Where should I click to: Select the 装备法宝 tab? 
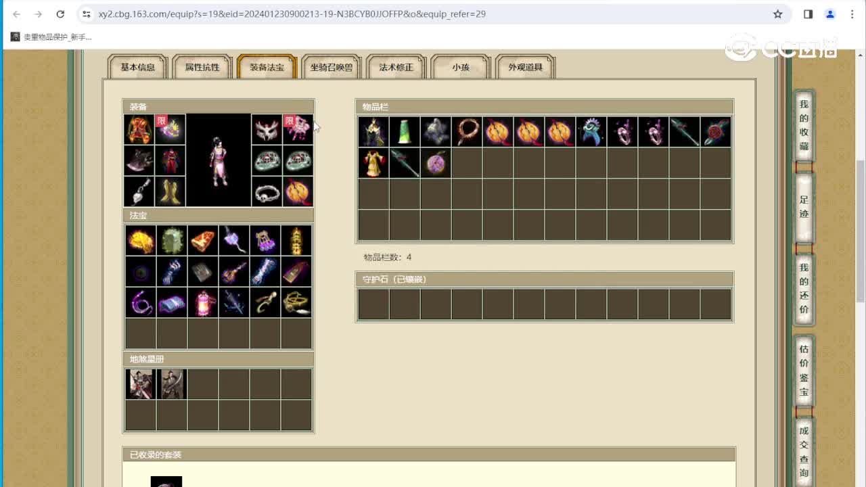tap(267, 67)
